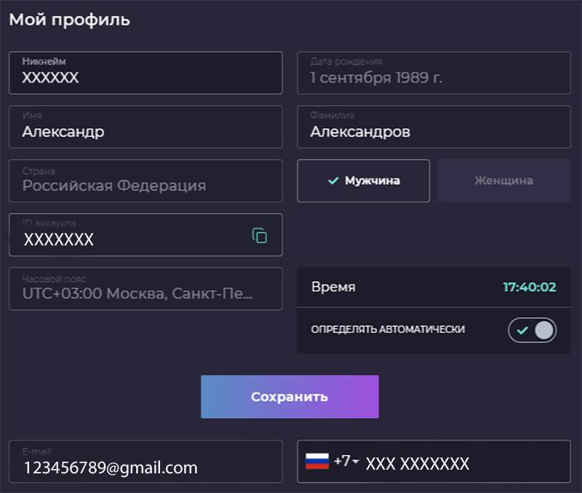Click the Никнейм input field
The image size is (582, 493).
(145, 73)
